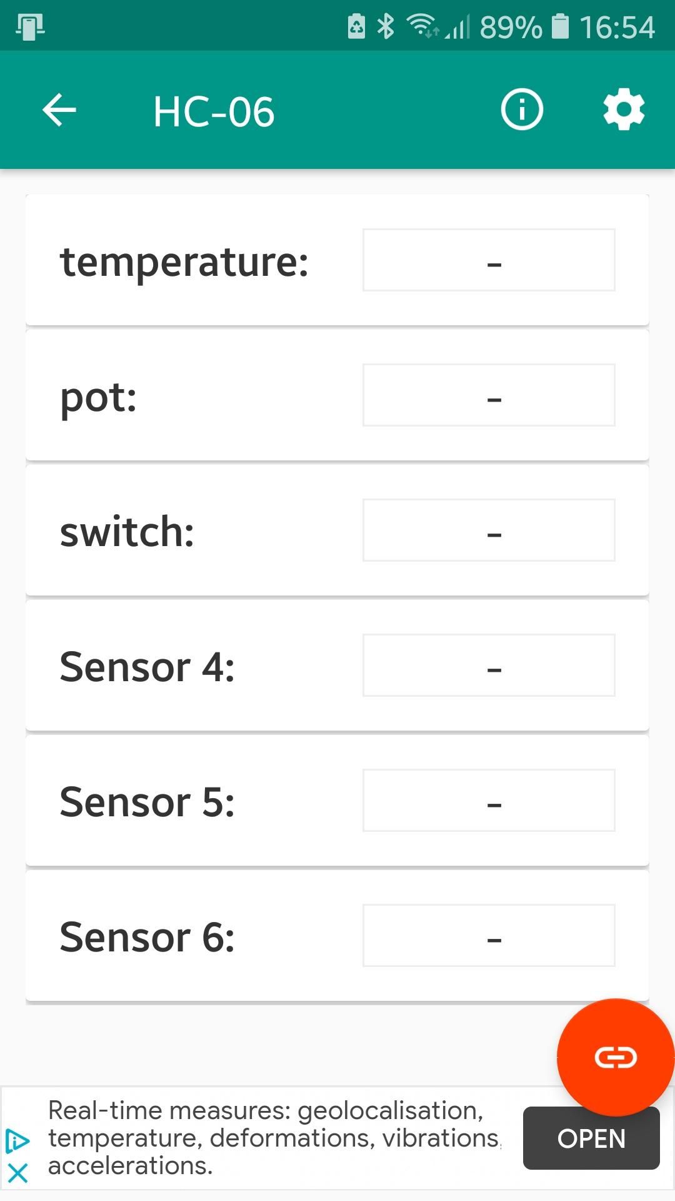This screenshot has width=675, height=1201.
Task: Tap the Sensor 5 value field
Action: [488, 801]
